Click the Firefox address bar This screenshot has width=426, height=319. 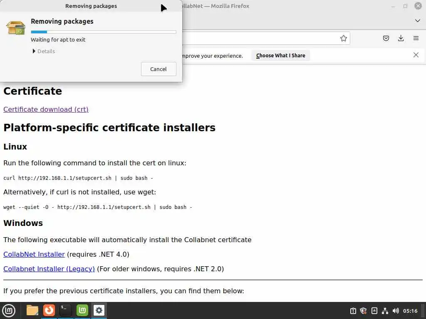pyautogui.click(x=261, y=38)
